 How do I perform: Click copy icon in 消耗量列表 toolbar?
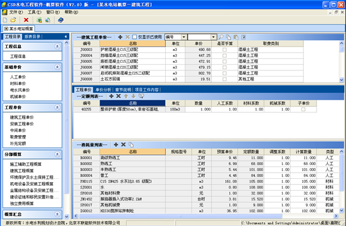tap(131, 145)
